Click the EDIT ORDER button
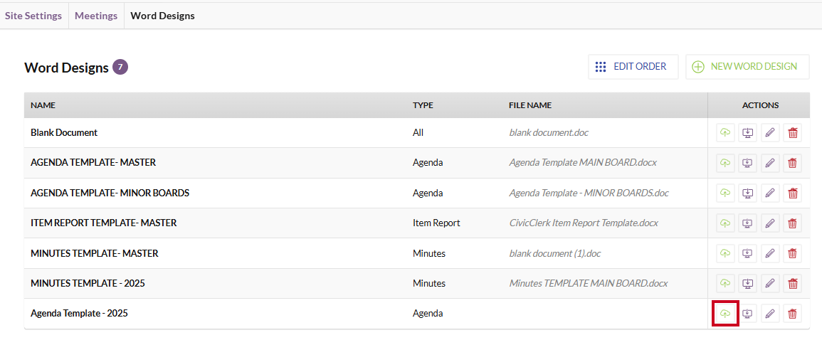 [633, 67]
